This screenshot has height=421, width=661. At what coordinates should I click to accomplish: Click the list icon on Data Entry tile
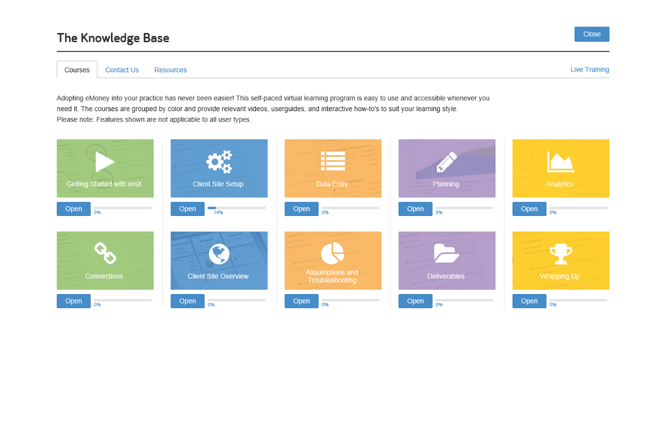coord(333,161)
